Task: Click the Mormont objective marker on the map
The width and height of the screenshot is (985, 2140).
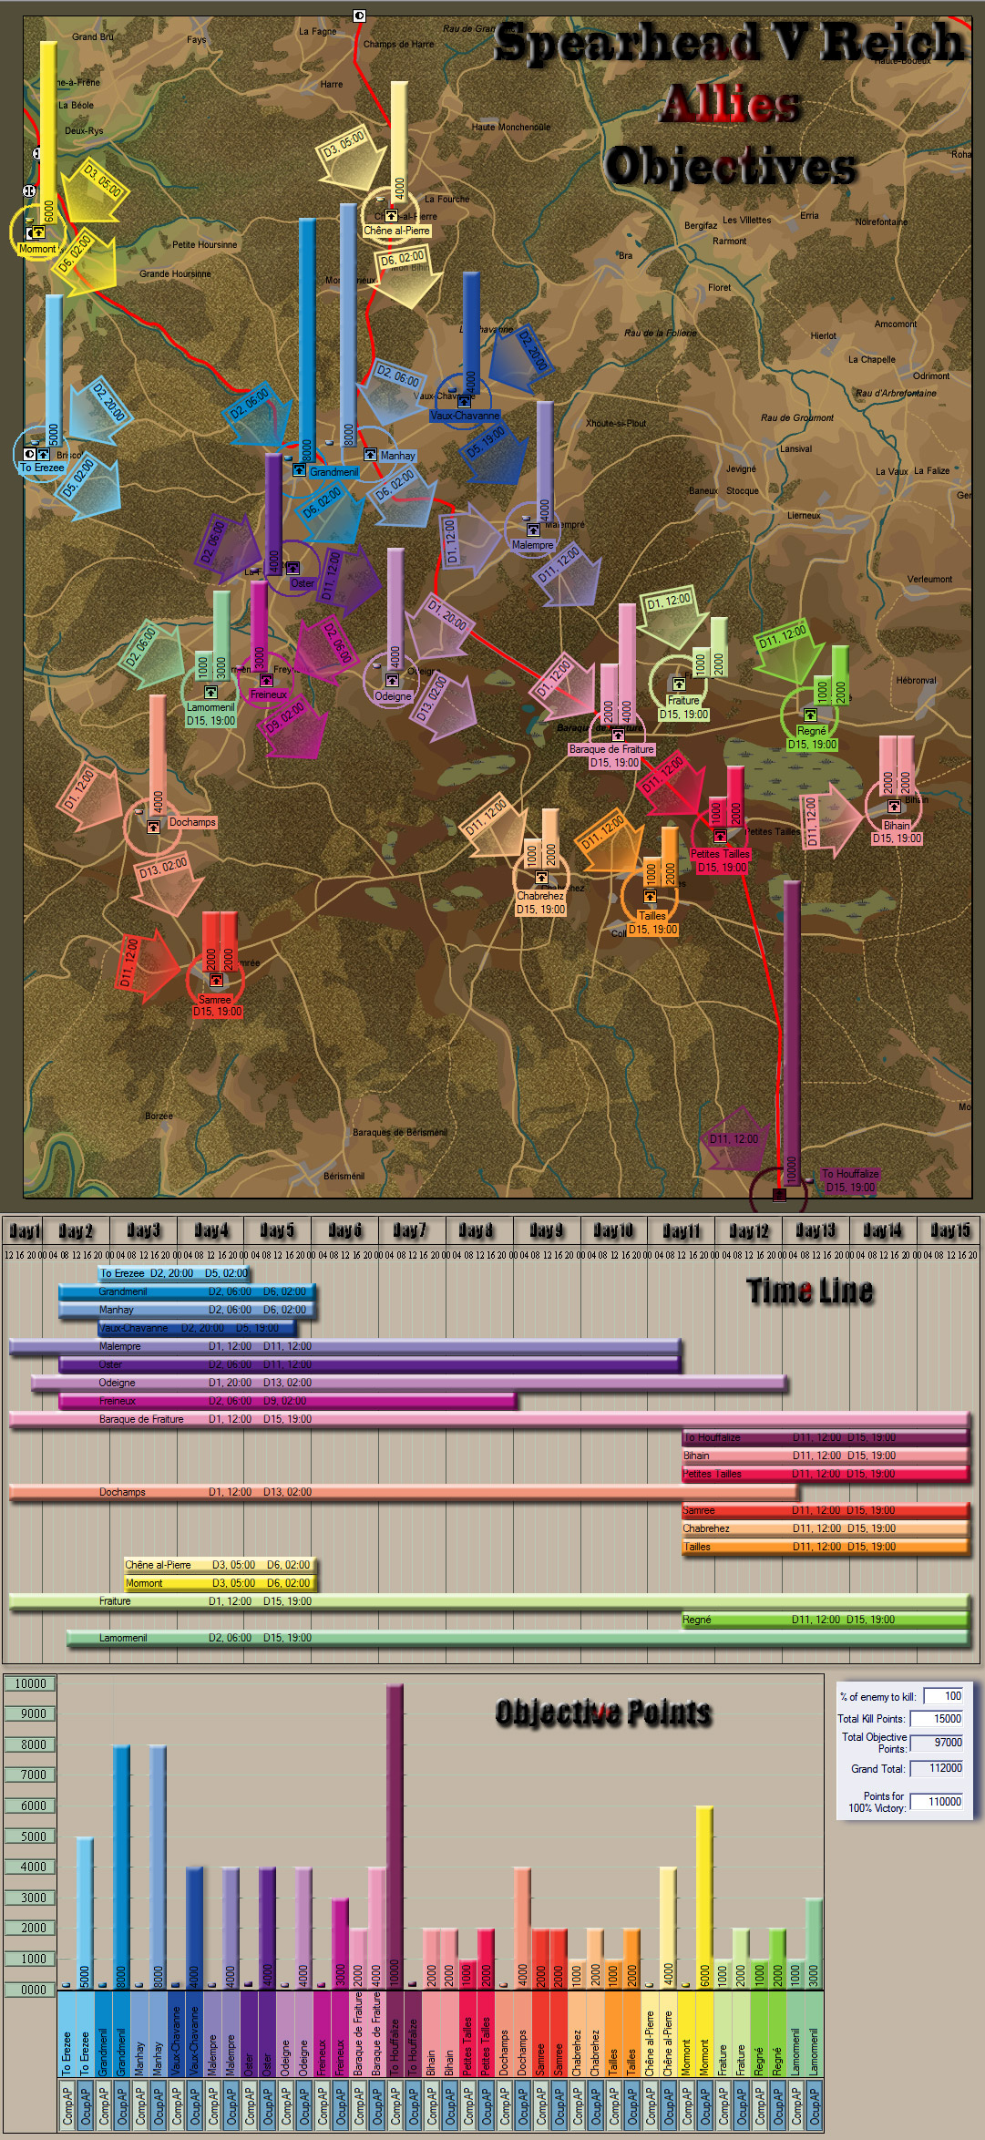Action: coord(38,232)
